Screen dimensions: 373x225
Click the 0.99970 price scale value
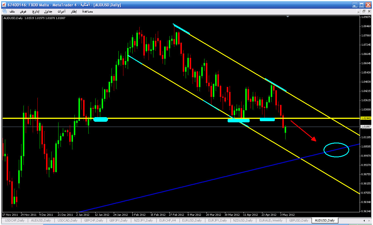366,156
